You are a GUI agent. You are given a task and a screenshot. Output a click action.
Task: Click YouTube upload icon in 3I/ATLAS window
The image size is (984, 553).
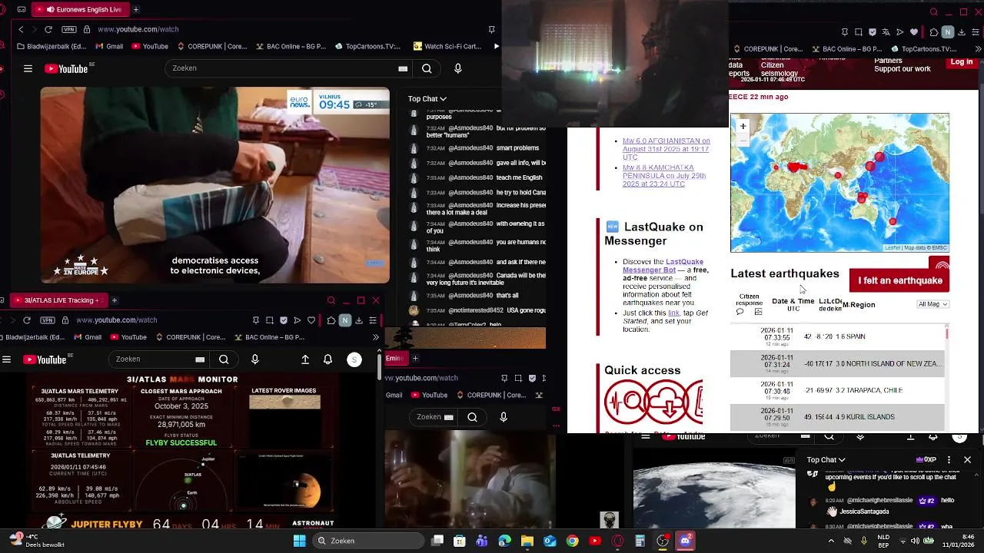[x=305, y=359]
